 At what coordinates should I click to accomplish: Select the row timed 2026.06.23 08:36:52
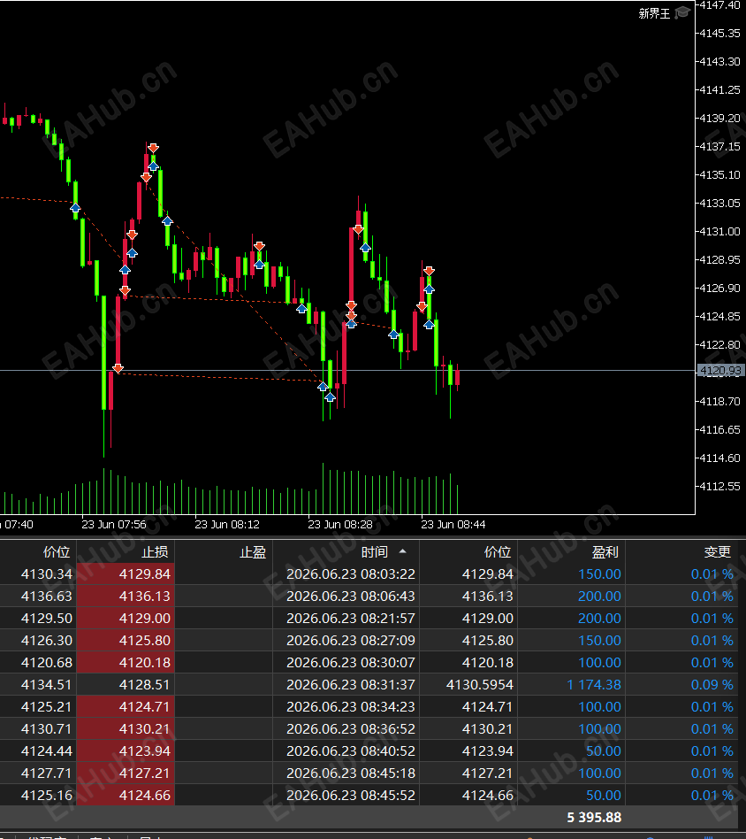[x=369, y=728]
